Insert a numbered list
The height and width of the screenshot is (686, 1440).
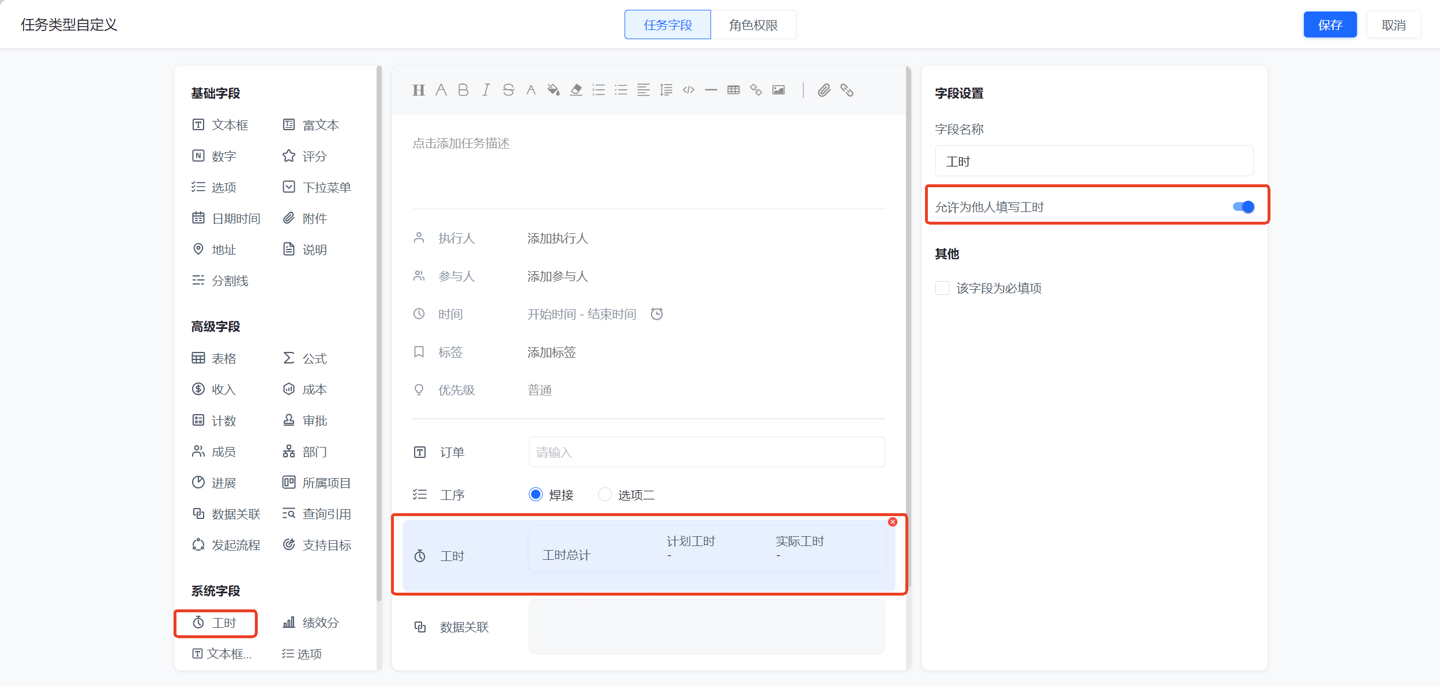pyautogui.click(x=599, y=90)
